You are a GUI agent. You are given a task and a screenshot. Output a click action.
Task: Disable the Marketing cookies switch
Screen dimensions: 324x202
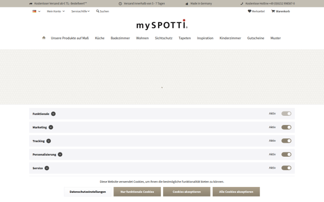286,127
